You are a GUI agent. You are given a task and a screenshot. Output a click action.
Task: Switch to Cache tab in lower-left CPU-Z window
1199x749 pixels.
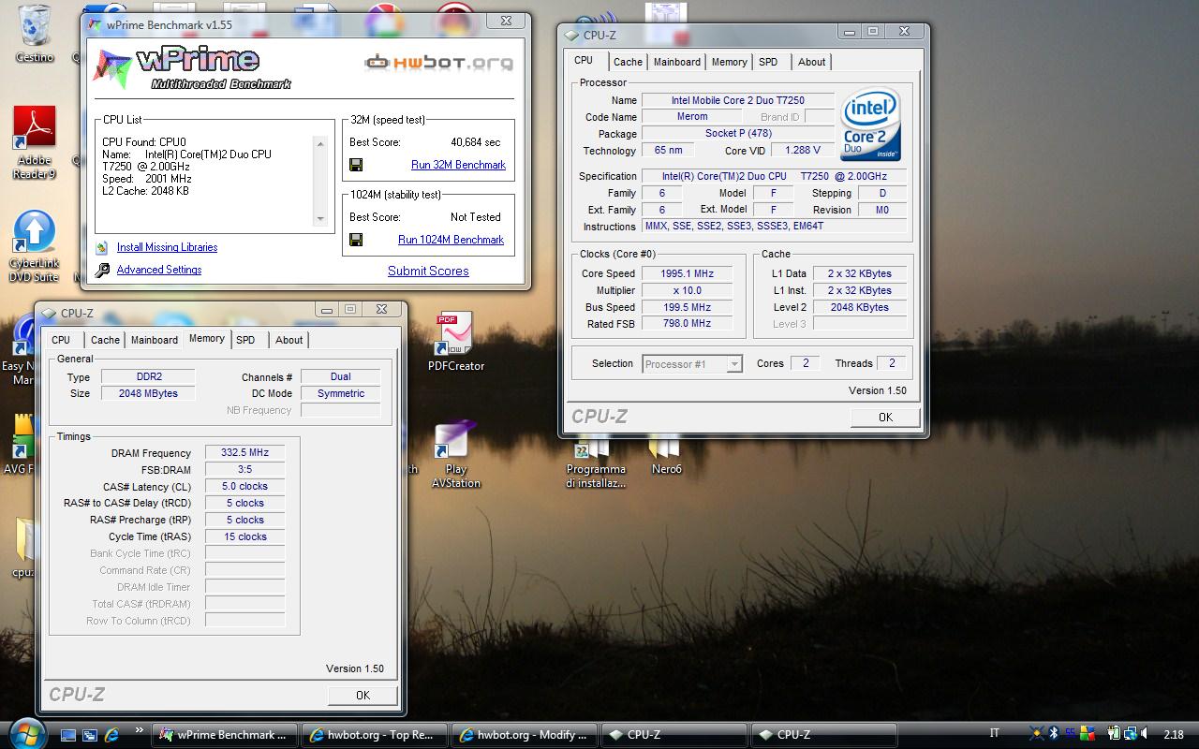(x=105, y=340)
